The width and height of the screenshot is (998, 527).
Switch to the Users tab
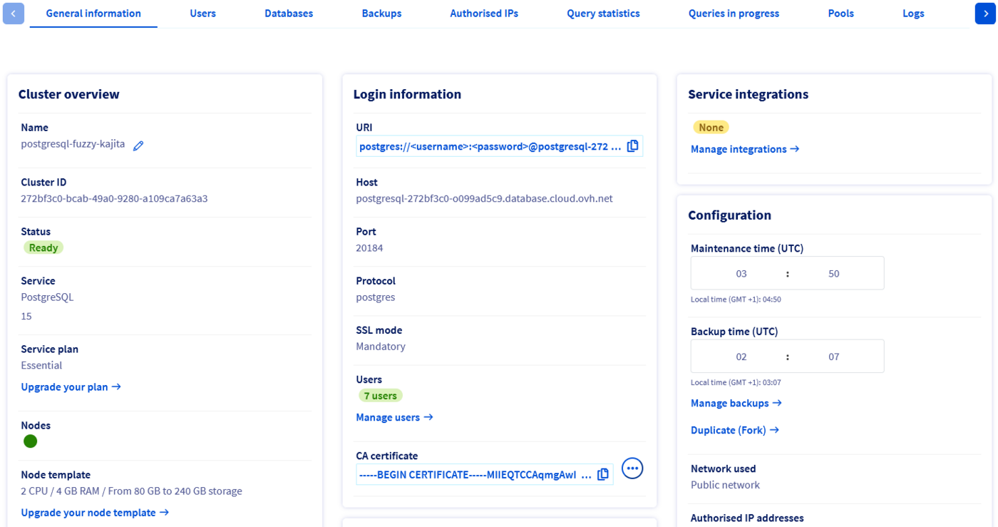coord(202,13)
